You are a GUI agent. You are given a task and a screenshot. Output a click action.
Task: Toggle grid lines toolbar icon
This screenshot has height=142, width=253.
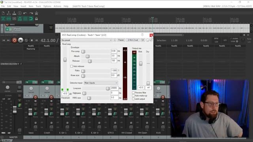[25, 19]
